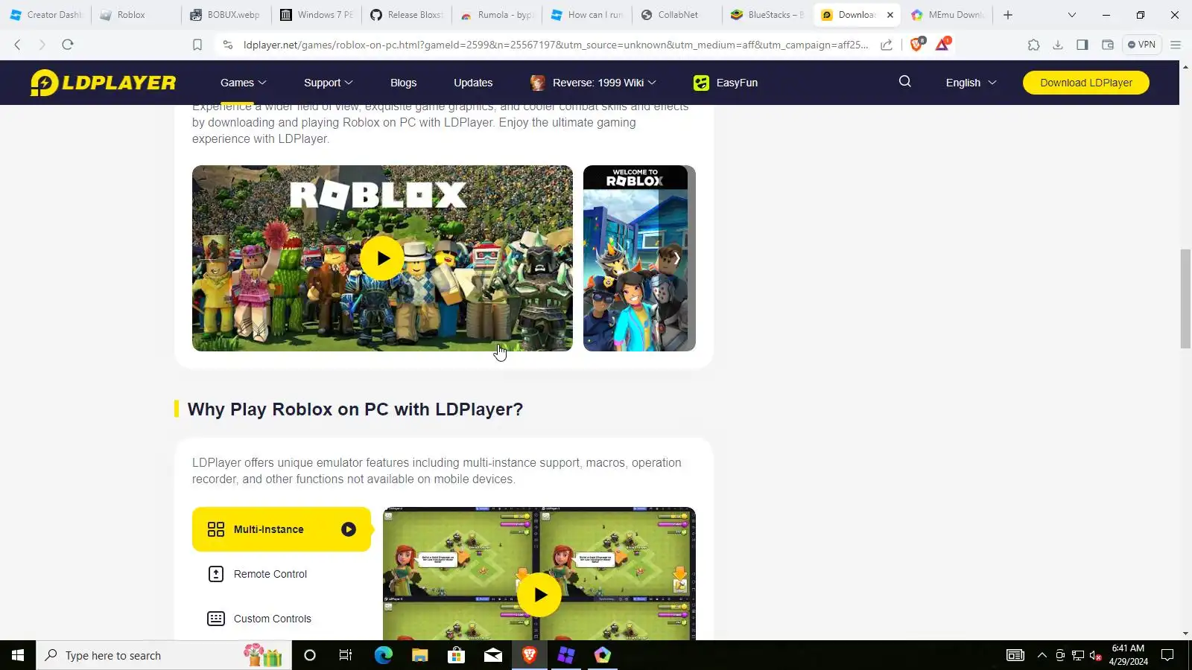Open Mail app from taskbar
Image resolution: width=1192 pixels, height=670 pixels.
tap(493, 655)
